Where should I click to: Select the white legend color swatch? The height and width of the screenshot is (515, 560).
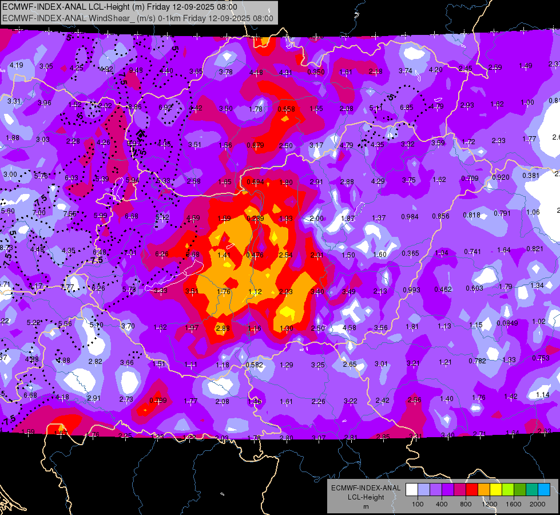(x=412, y=490)
